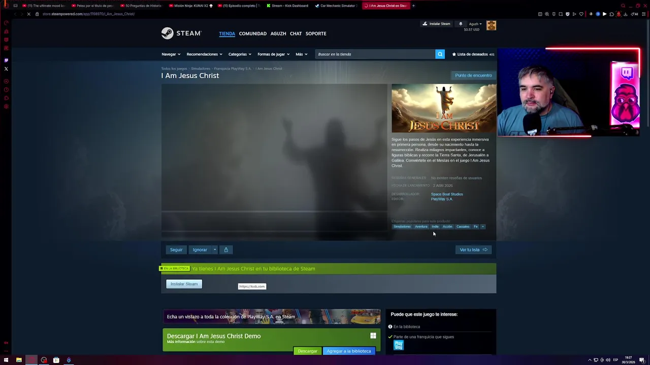
Task: Click the Descargar demo button
Action: tap(307, 351)
